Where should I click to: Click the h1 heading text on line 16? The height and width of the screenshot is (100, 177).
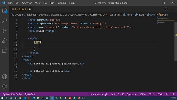(x=55, y=64)
